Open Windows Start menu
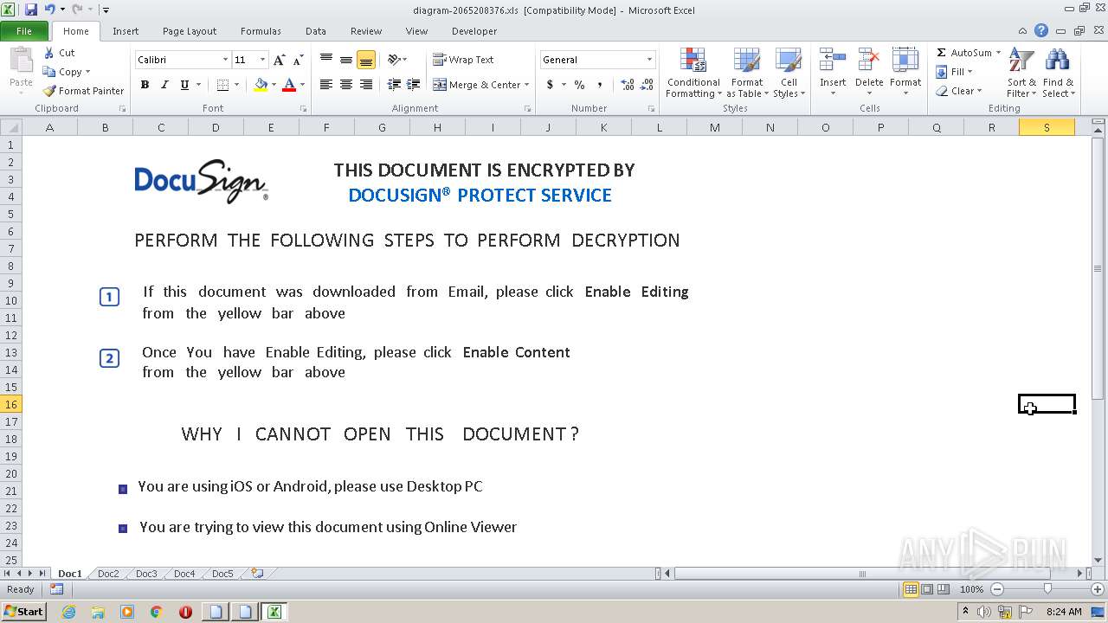This screenshot has width=1108, height=623. click(x=23, y=612)
